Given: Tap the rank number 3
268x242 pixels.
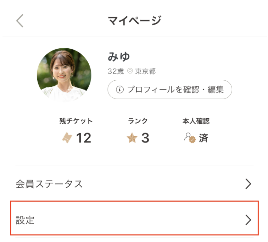Looking at the screenshot, I should pyautogui.click(x=145, y=138).
